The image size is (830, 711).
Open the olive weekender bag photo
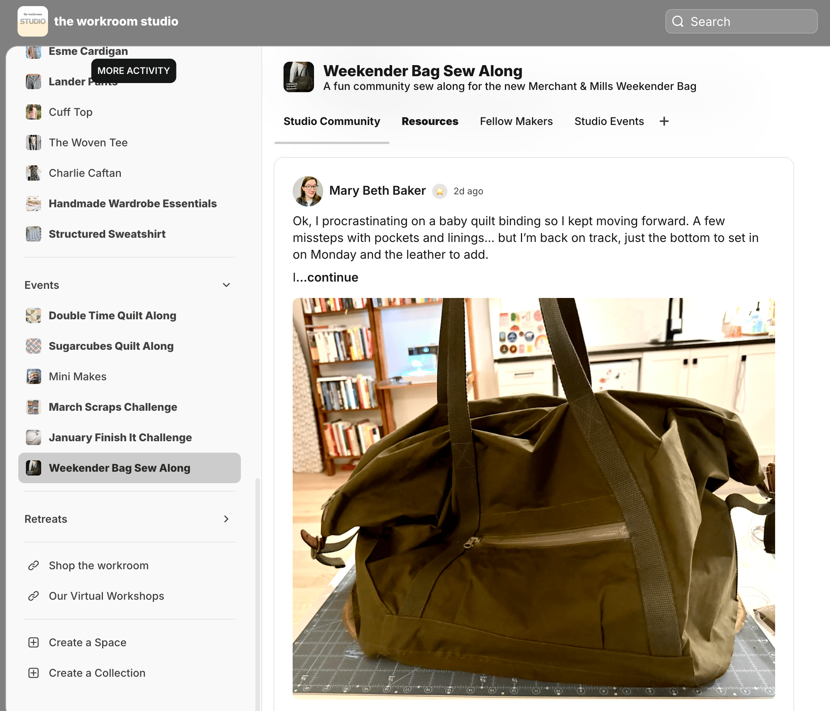pyautogui.click(x=533, y=498)
